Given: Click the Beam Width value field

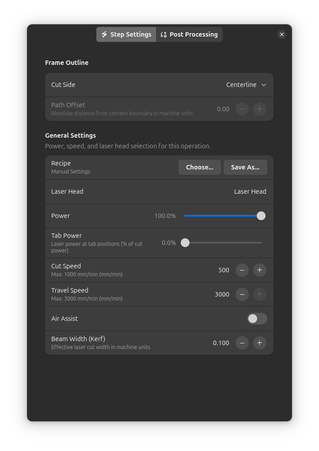Looking at the screenshot, I should (x=220, y=343).
